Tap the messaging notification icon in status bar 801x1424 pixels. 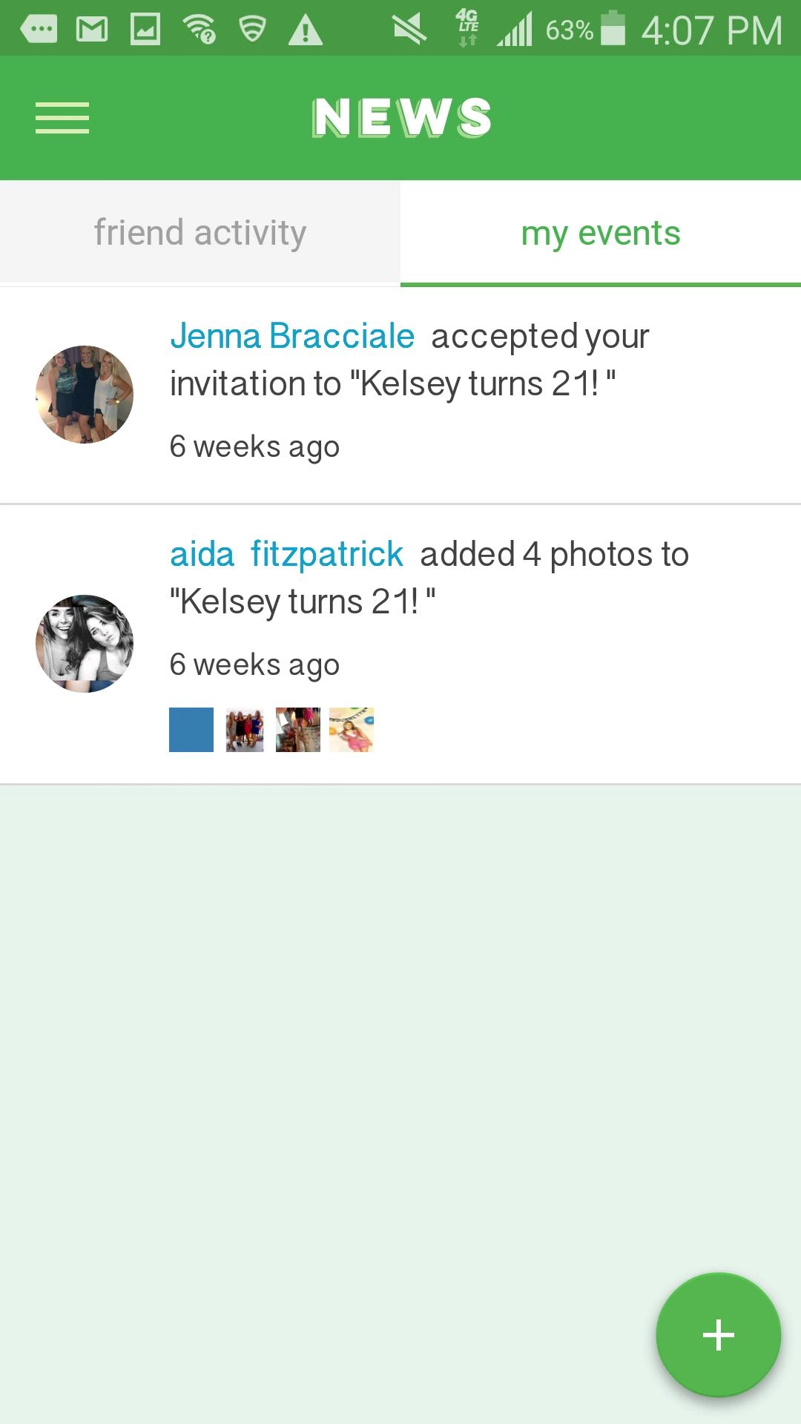pos(39,30)
